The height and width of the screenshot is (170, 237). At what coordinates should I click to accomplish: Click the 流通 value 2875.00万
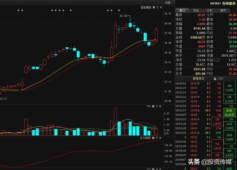point(229,56)
